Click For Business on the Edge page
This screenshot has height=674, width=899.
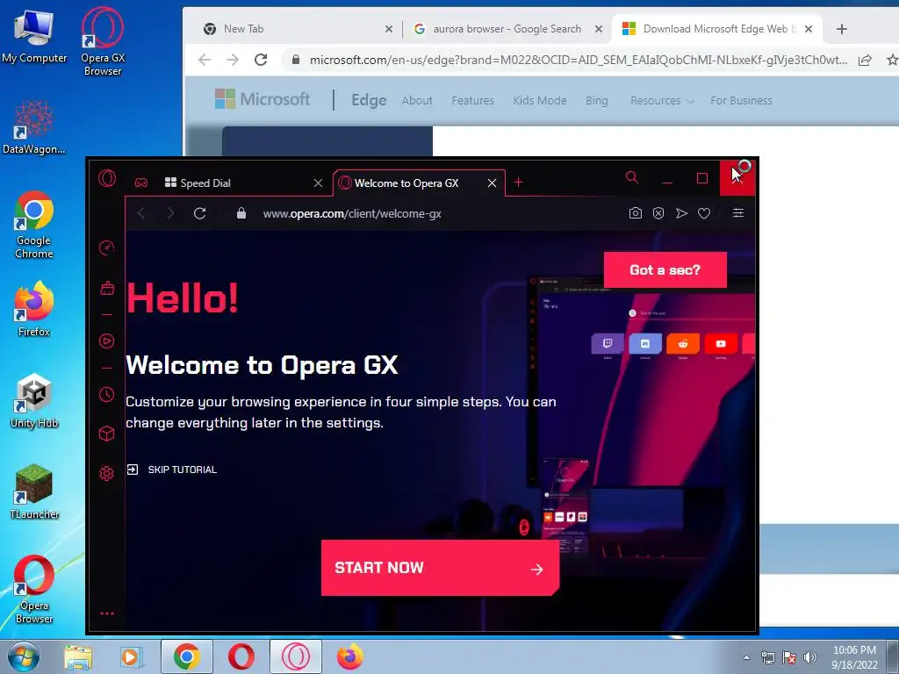(741, 100)
